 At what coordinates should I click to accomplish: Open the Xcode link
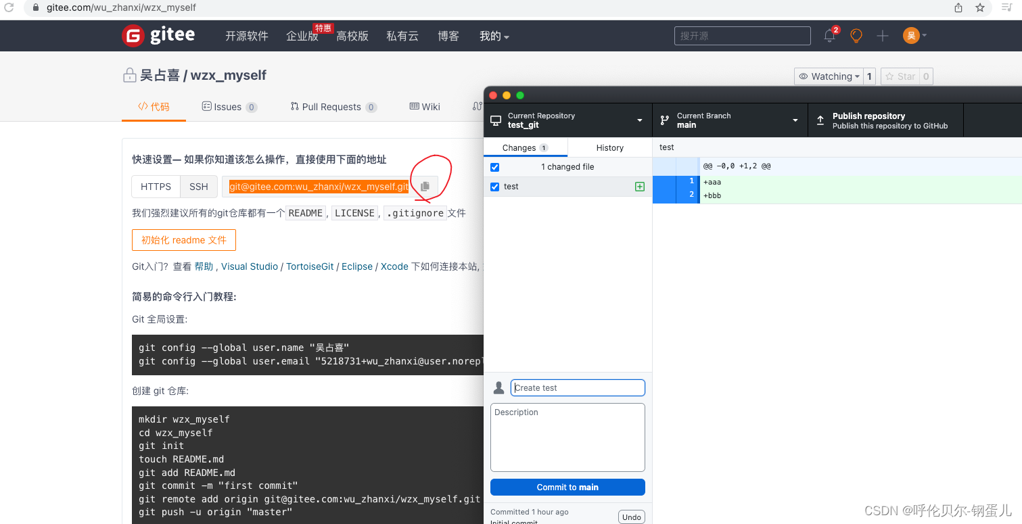tap(394, 266)
